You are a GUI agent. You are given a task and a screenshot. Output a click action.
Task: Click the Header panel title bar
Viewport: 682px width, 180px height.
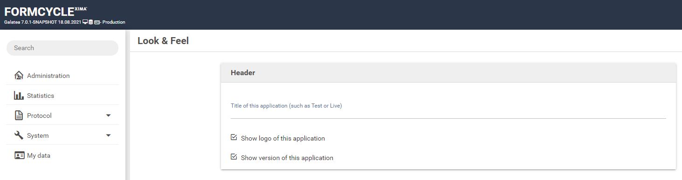tap(448, 73)
